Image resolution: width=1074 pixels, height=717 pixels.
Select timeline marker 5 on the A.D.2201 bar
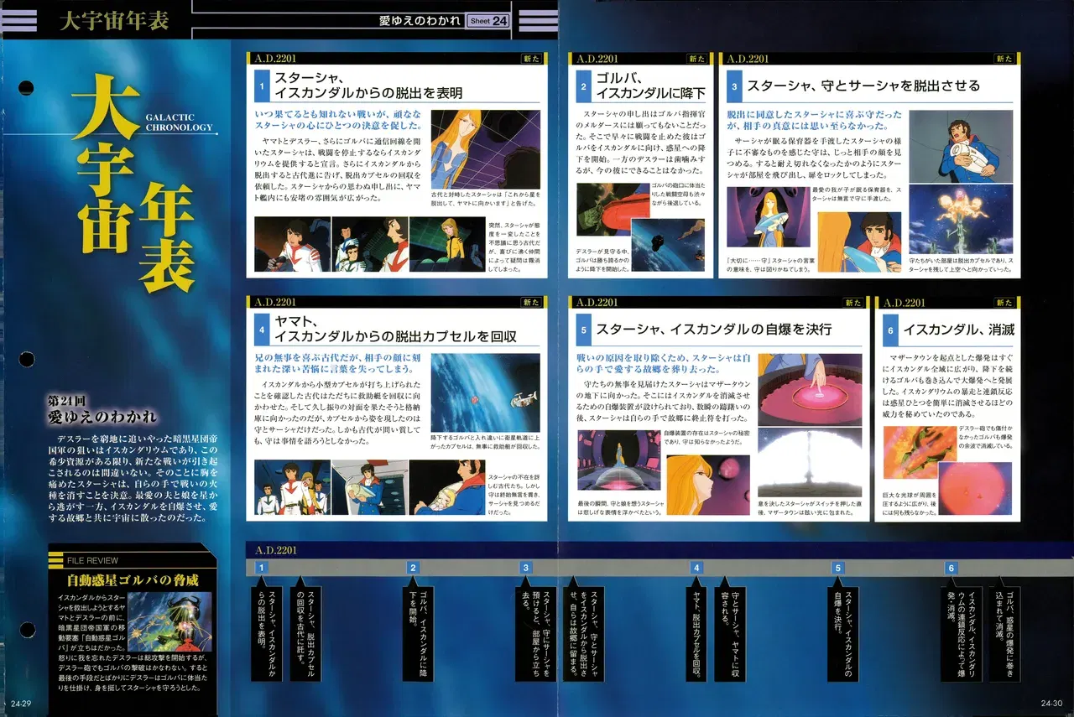(x=837, y=568)
